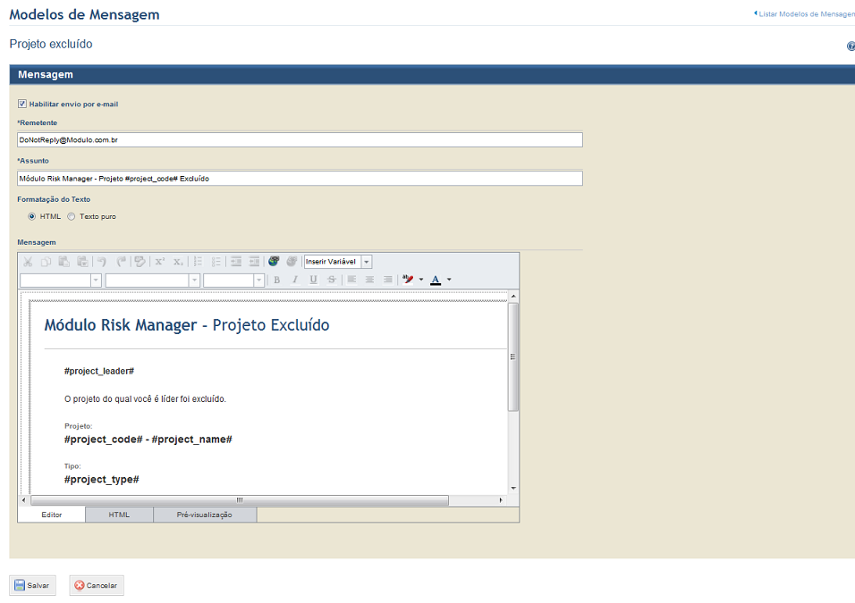Viewport: 855px width, 603px height.
Task: Click the #project_type# variable text
Action: click(x=101, y=480)
